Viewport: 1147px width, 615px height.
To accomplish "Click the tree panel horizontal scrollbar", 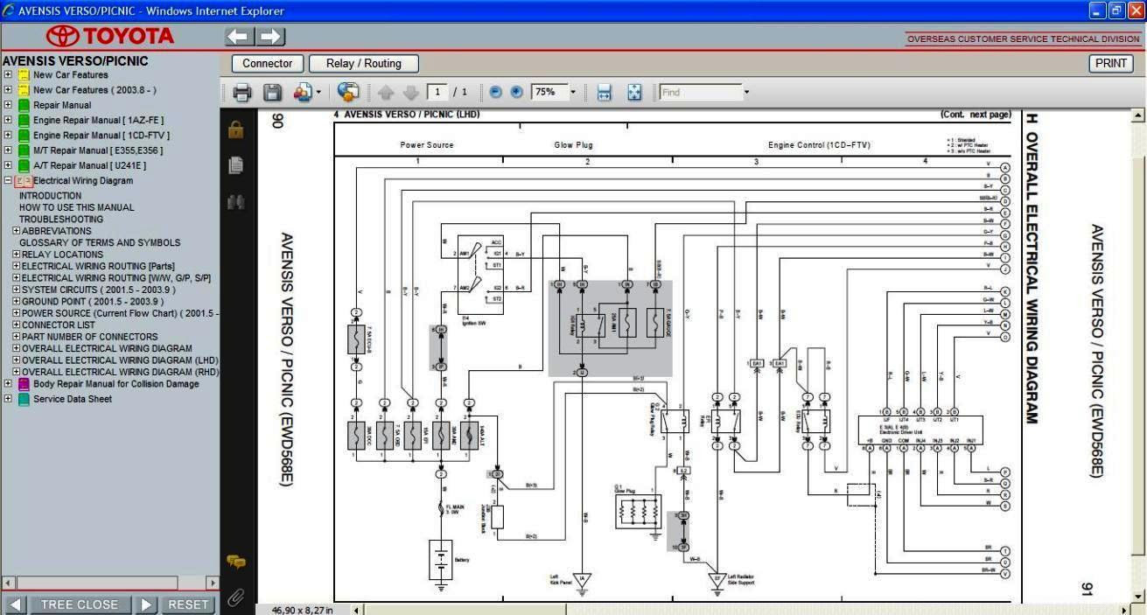I will 110,582.
